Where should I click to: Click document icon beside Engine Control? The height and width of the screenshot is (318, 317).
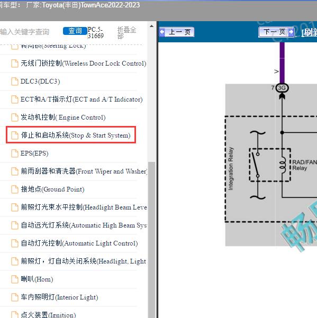click(x=15, y=117)
